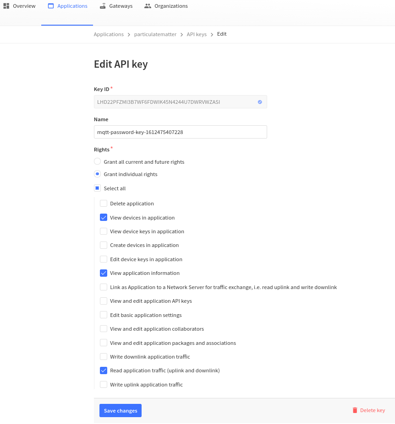Viewport: 395px width, 424px height.
Task: Click the Overview dashboard icon
Action: pos(6,6)
